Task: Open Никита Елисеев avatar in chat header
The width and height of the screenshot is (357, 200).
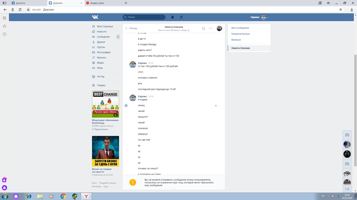Action: (219, 28)
